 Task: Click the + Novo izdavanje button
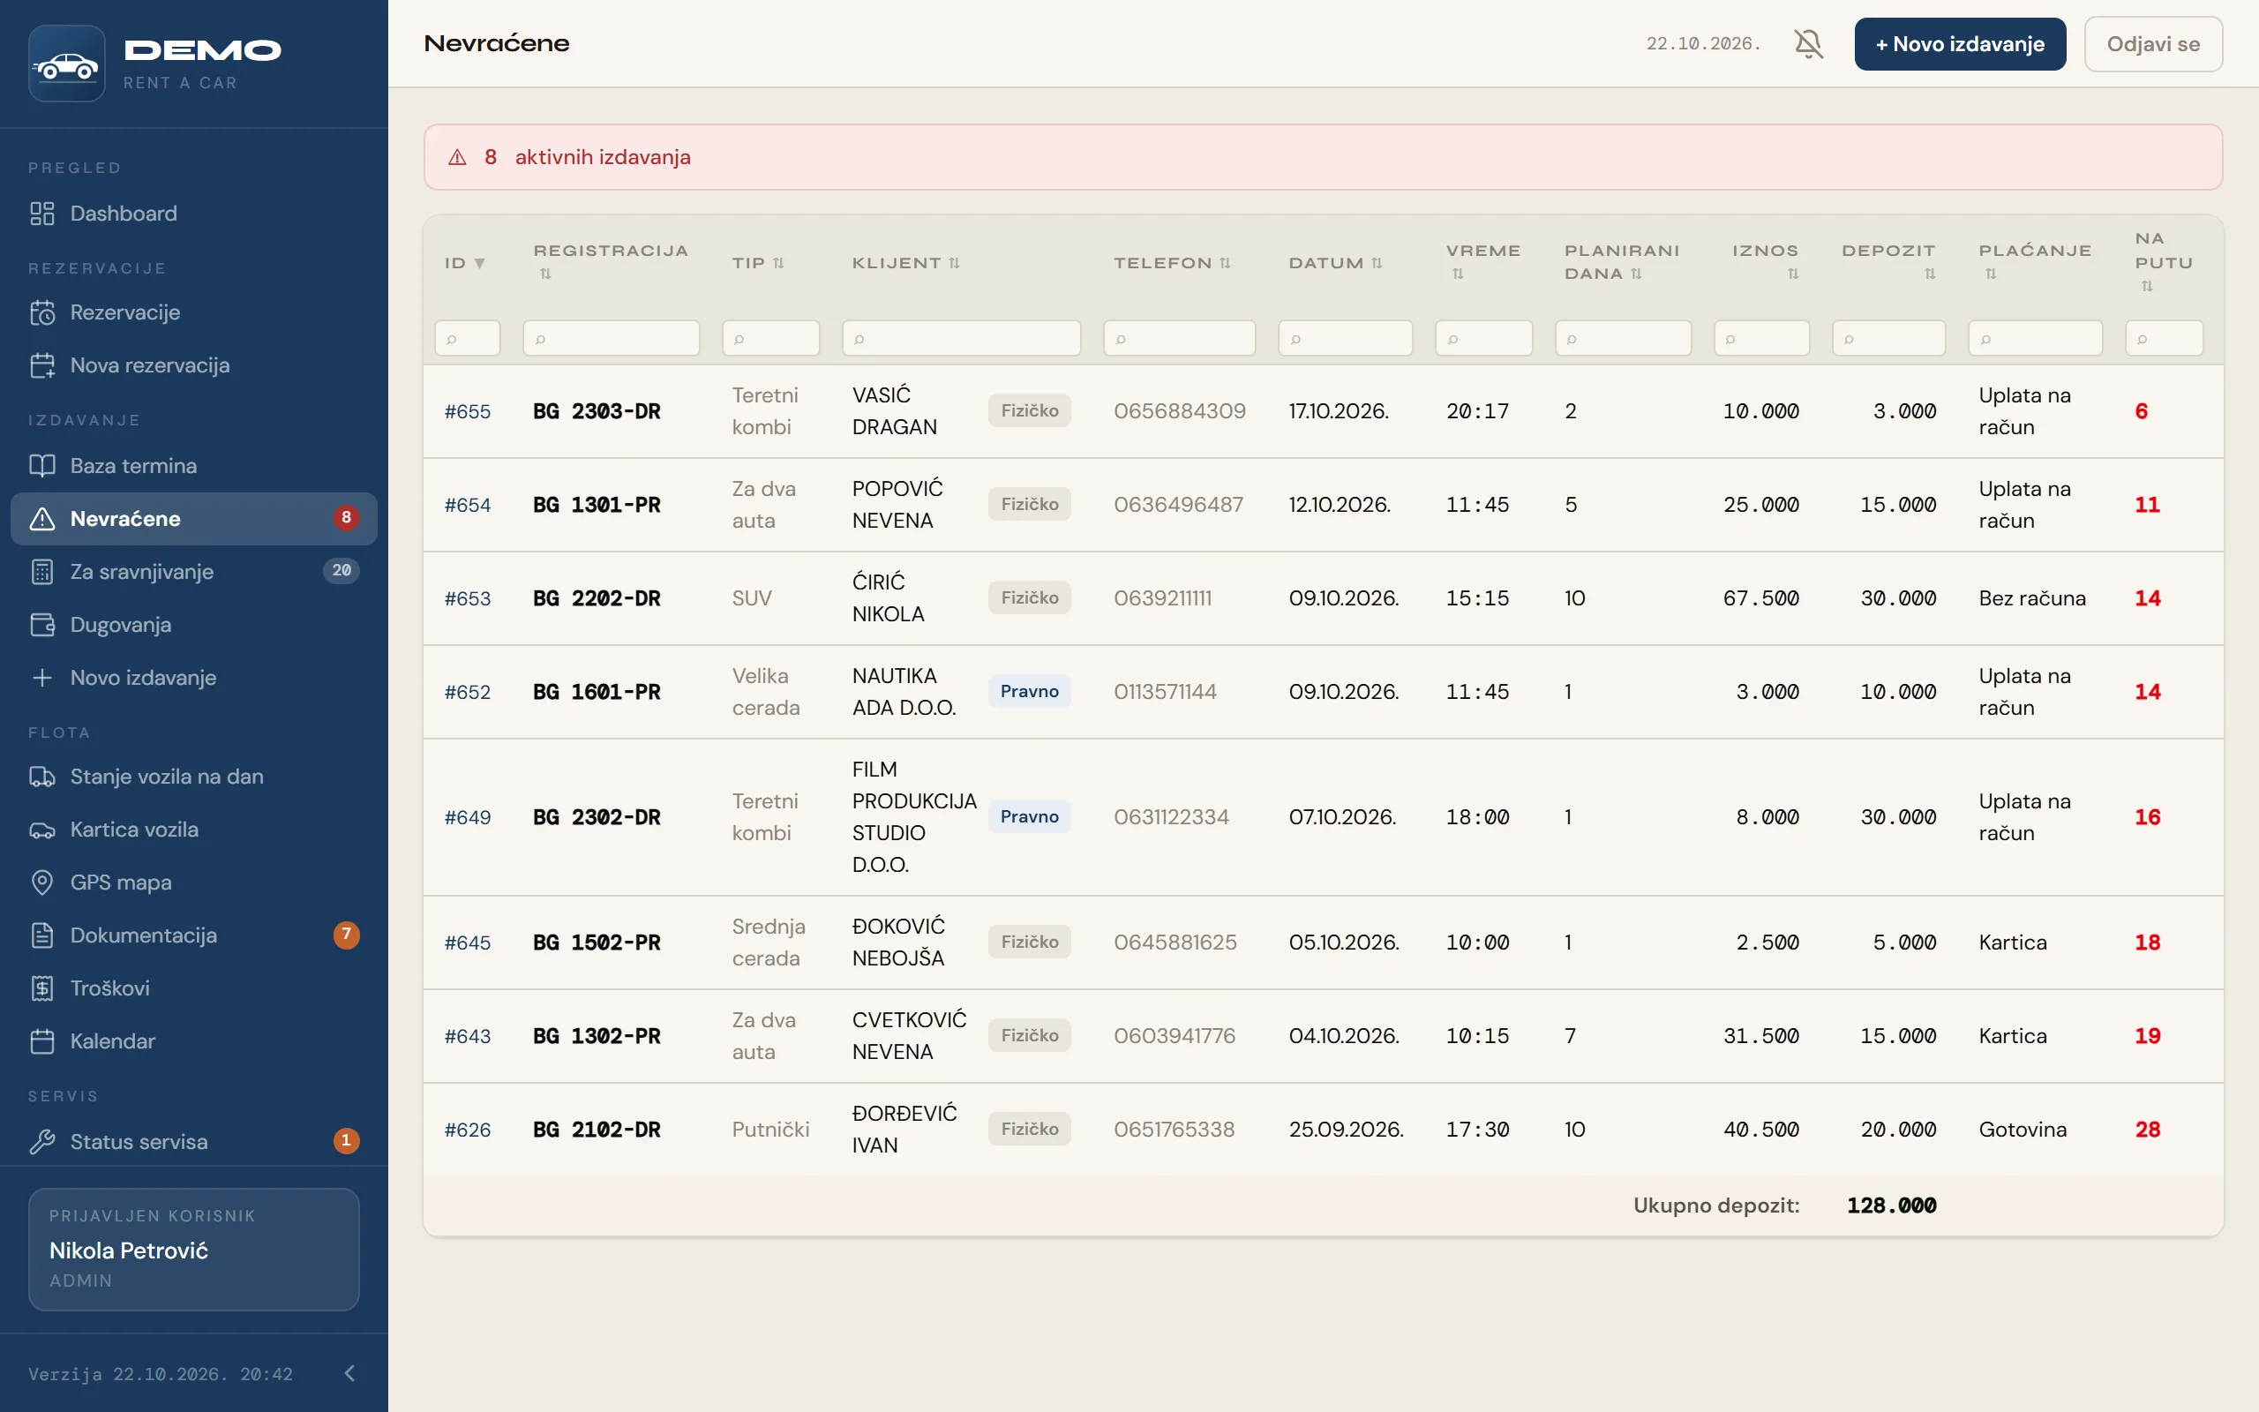(x=1960, y=44)
